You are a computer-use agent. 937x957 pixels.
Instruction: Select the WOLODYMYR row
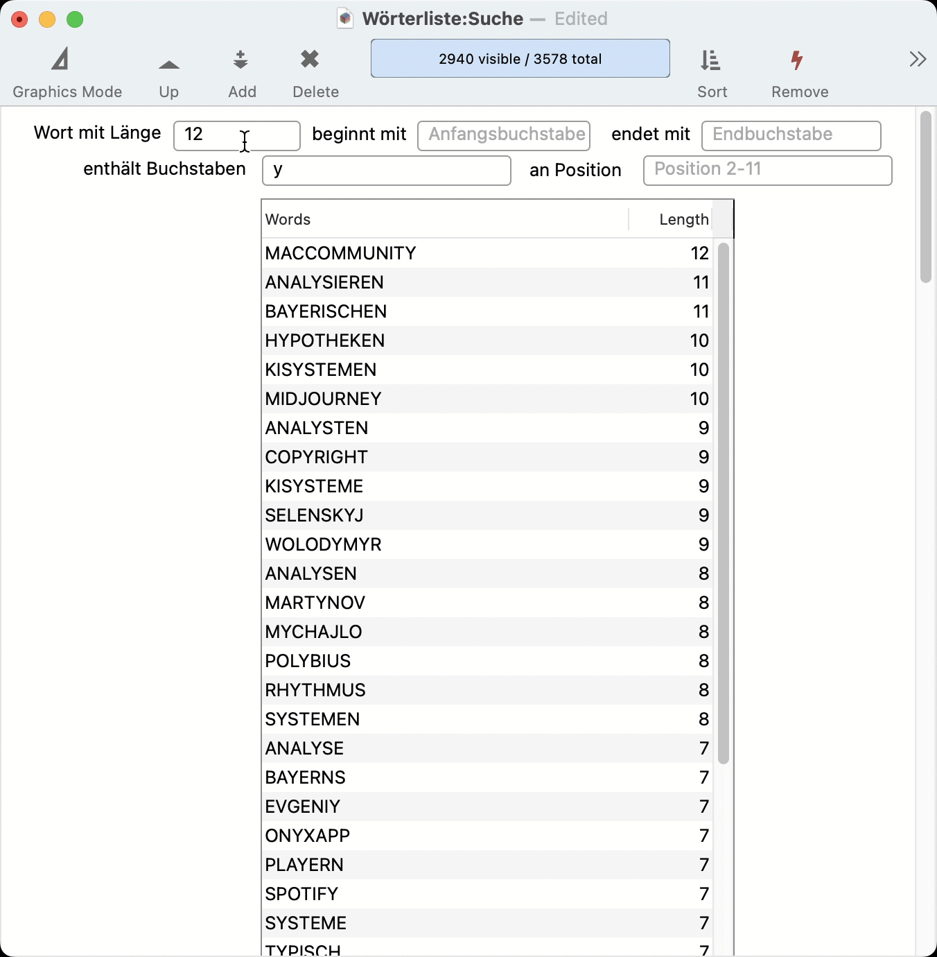click(x=487, y=544)
